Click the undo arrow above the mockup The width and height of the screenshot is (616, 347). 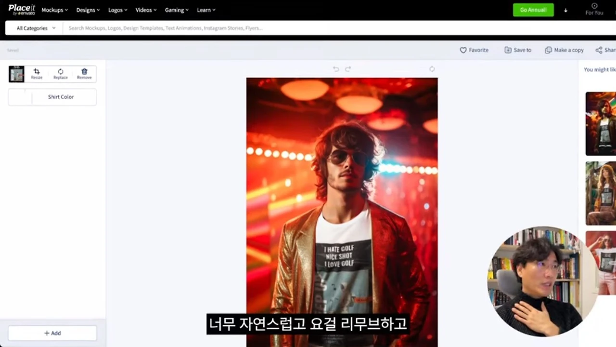(336, 69)
